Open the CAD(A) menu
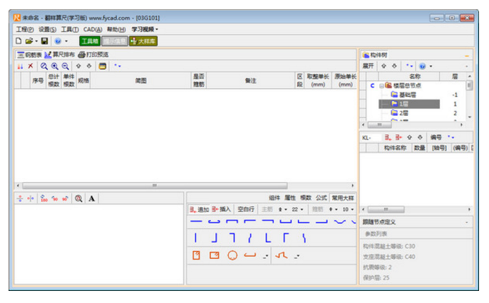The image size is (489, 303). (93, 29)
